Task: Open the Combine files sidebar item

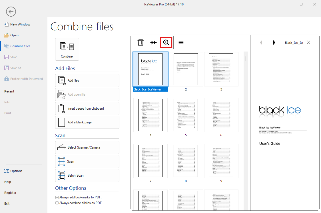Action: (21, 46)
